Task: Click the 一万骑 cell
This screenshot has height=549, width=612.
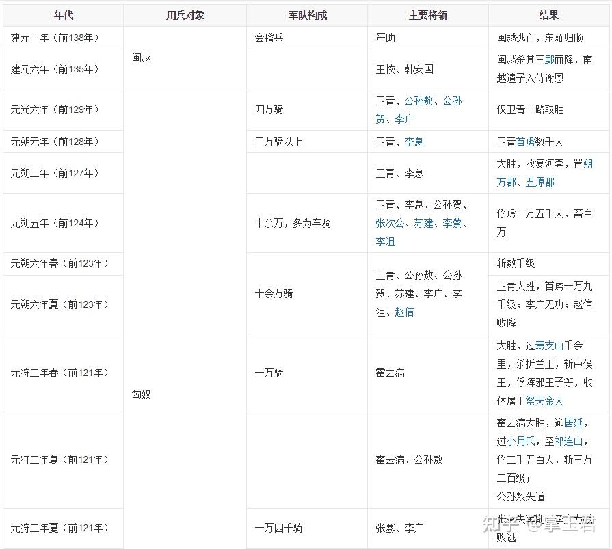Action: pos(307,373)
